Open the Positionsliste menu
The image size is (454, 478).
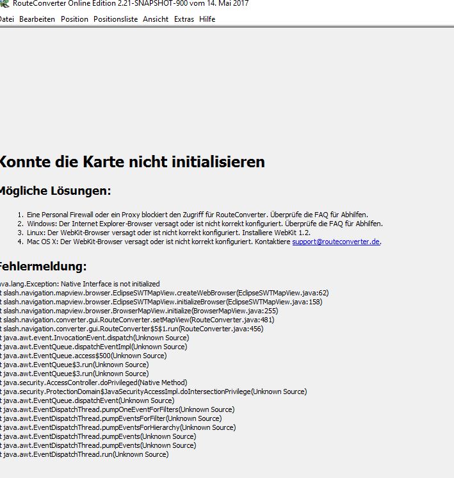pyautogui.click(x=115, y=19)
